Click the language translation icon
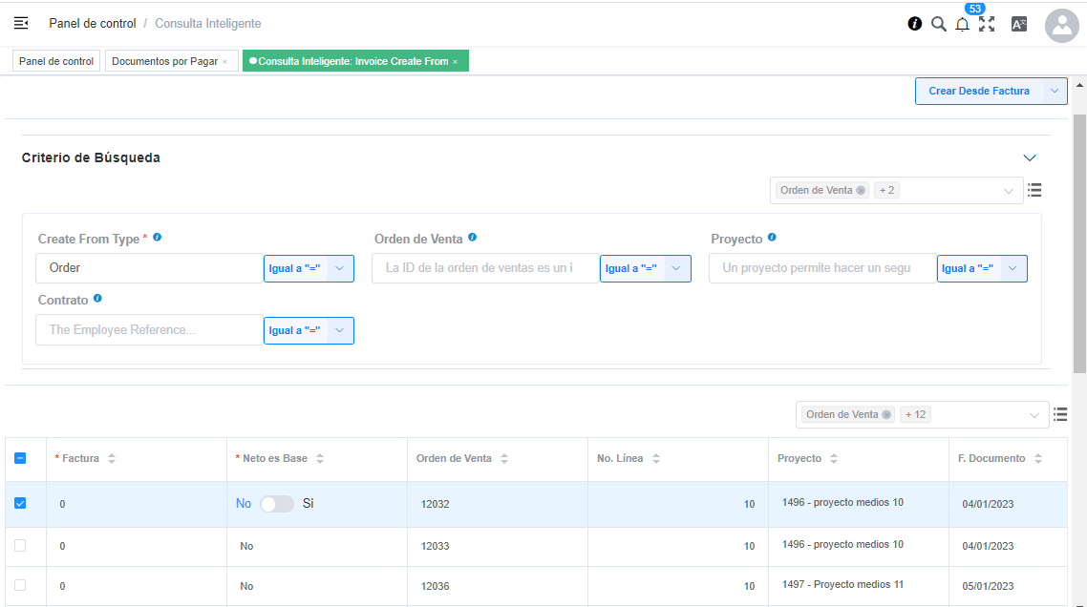 point(1019,24)
